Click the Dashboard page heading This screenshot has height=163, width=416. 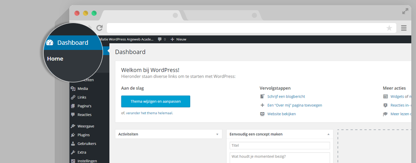pyautogui.click(x=130, y=52)
